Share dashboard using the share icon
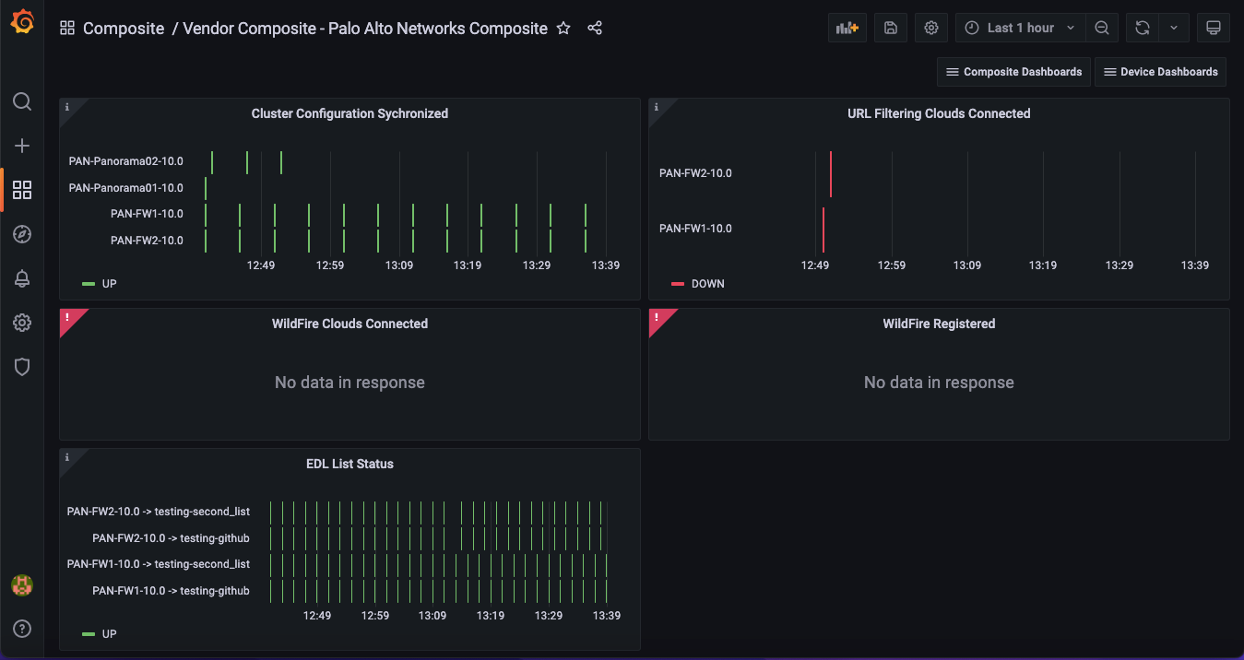Screen dimensions: 1244x660 click(595, 29)
